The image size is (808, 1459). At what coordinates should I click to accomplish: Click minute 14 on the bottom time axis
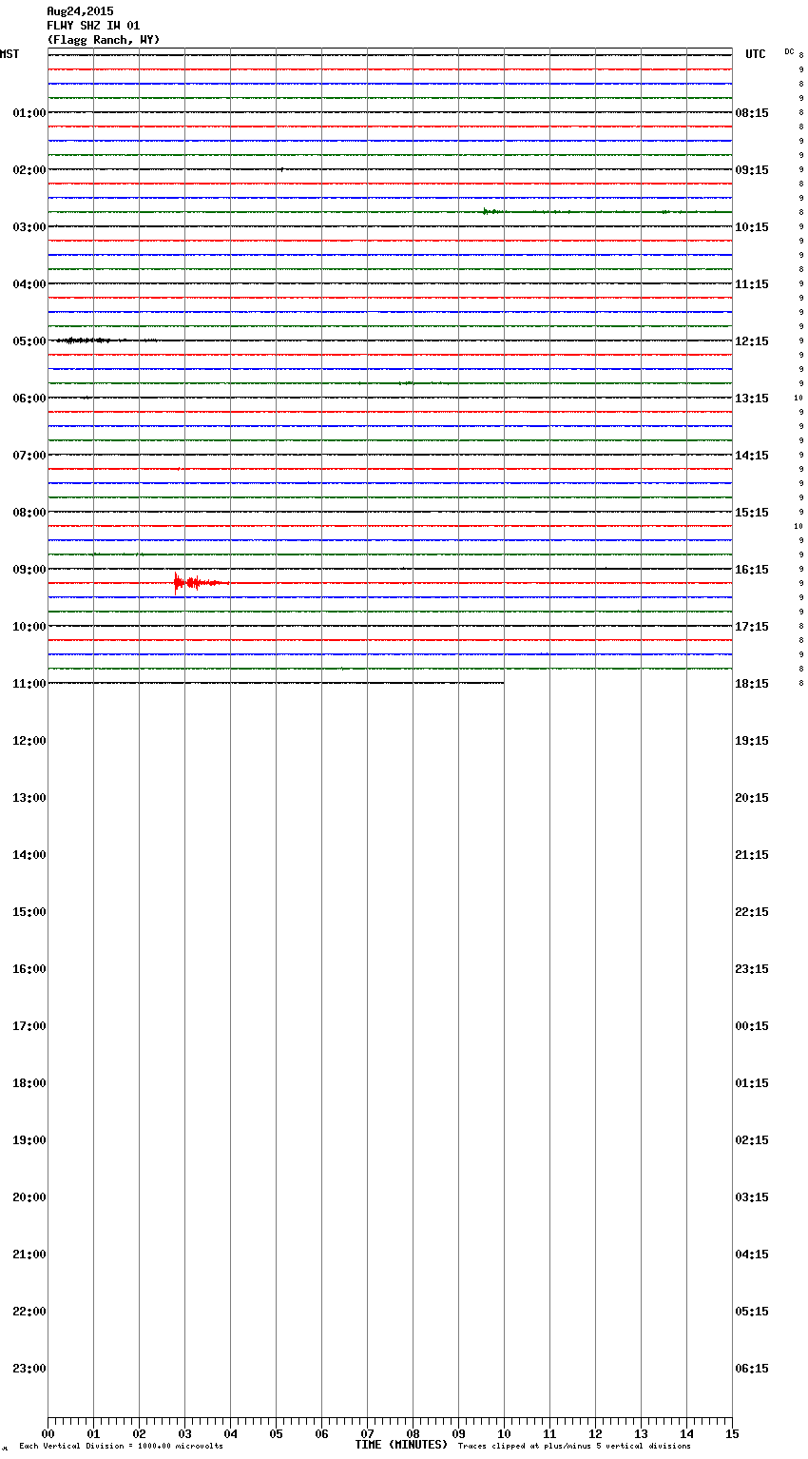[x=686, y=1433]
